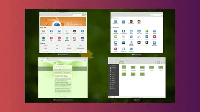Open Themes in System Settings
Viewport: 200px width, 112px height.
(x=139, y=22)
